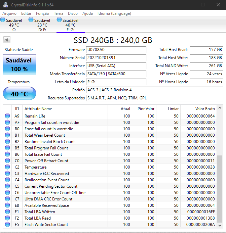Viewport: 226px width, 233px height.
Task: Click the Valor Bruto column header
Action: pyautogui.click(x=198, y=109)
